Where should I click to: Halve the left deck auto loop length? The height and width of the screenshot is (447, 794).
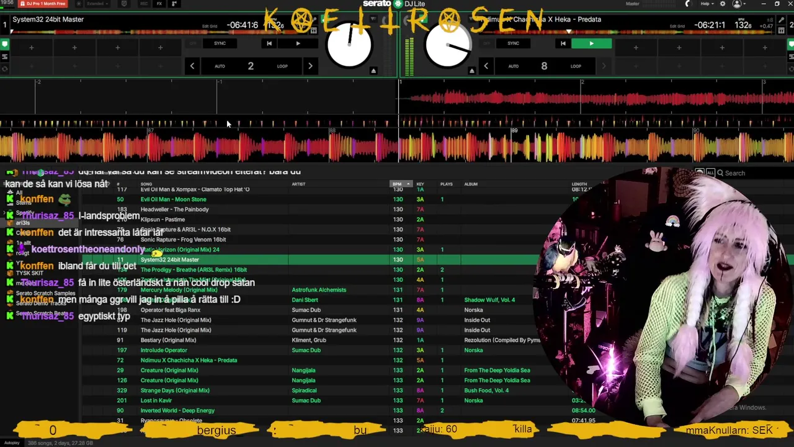tap(192, 66)
